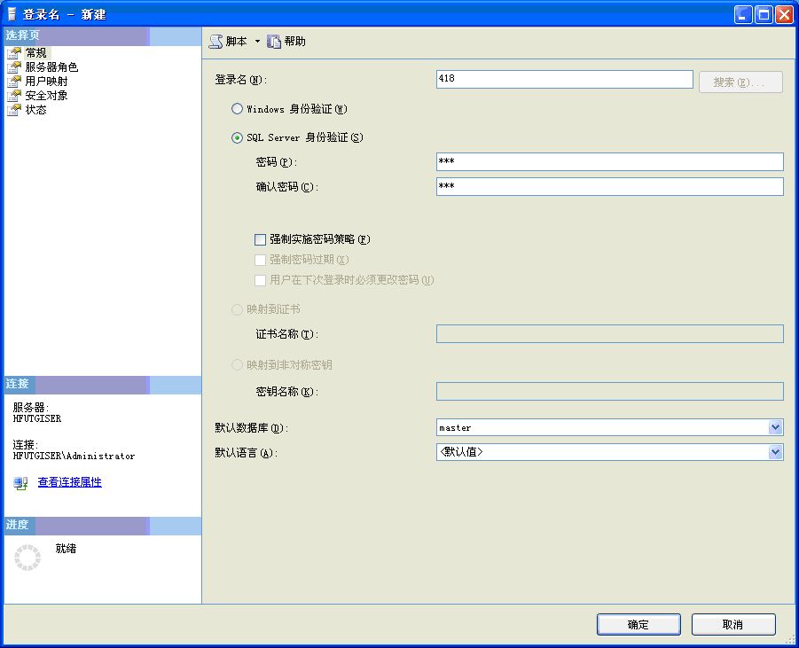
Task: Click the icon beside 用户映射 page
Action: [x=14, y=82]
